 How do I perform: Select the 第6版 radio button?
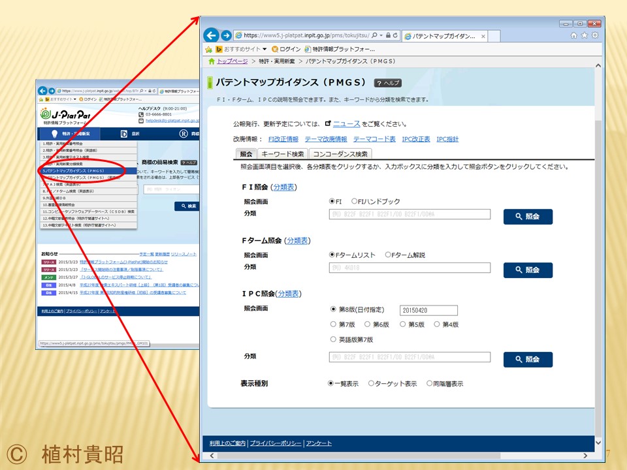coord(367,324)
